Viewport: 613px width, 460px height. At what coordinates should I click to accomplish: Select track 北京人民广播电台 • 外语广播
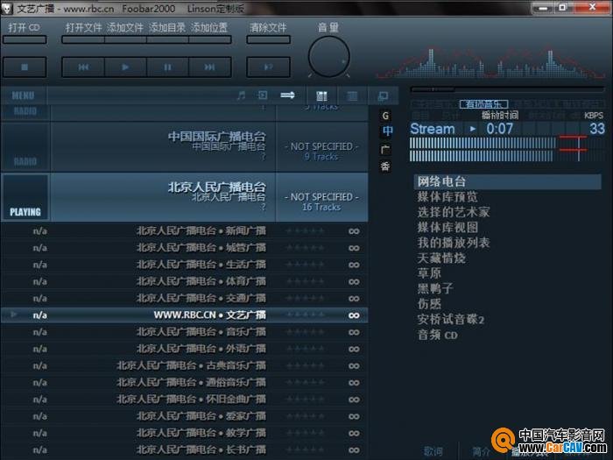click(x=184, y=349)
